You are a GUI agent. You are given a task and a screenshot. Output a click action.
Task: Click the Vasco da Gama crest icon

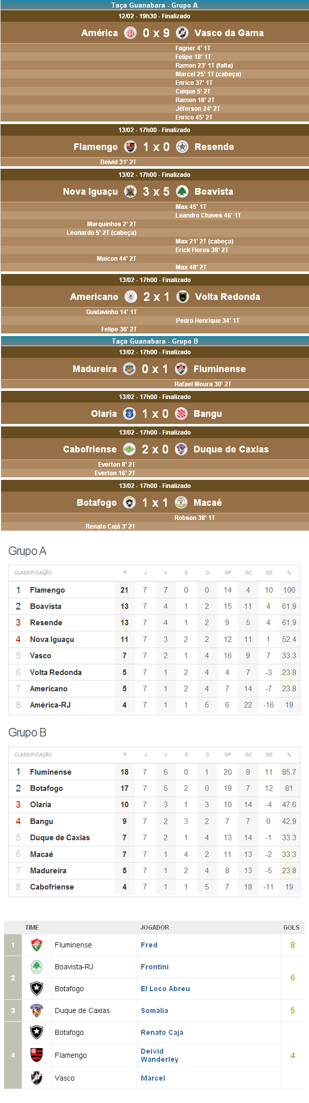pyautogui.click(x=182, y=33)
